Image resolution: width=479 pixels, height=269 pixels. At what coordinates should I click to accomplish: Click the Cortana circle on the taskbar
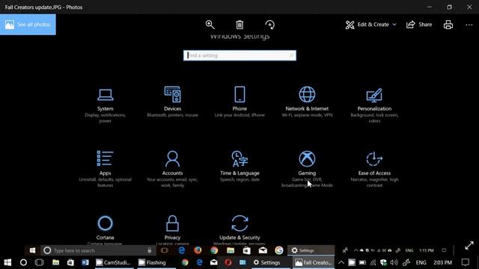click(x=23, y=262)
